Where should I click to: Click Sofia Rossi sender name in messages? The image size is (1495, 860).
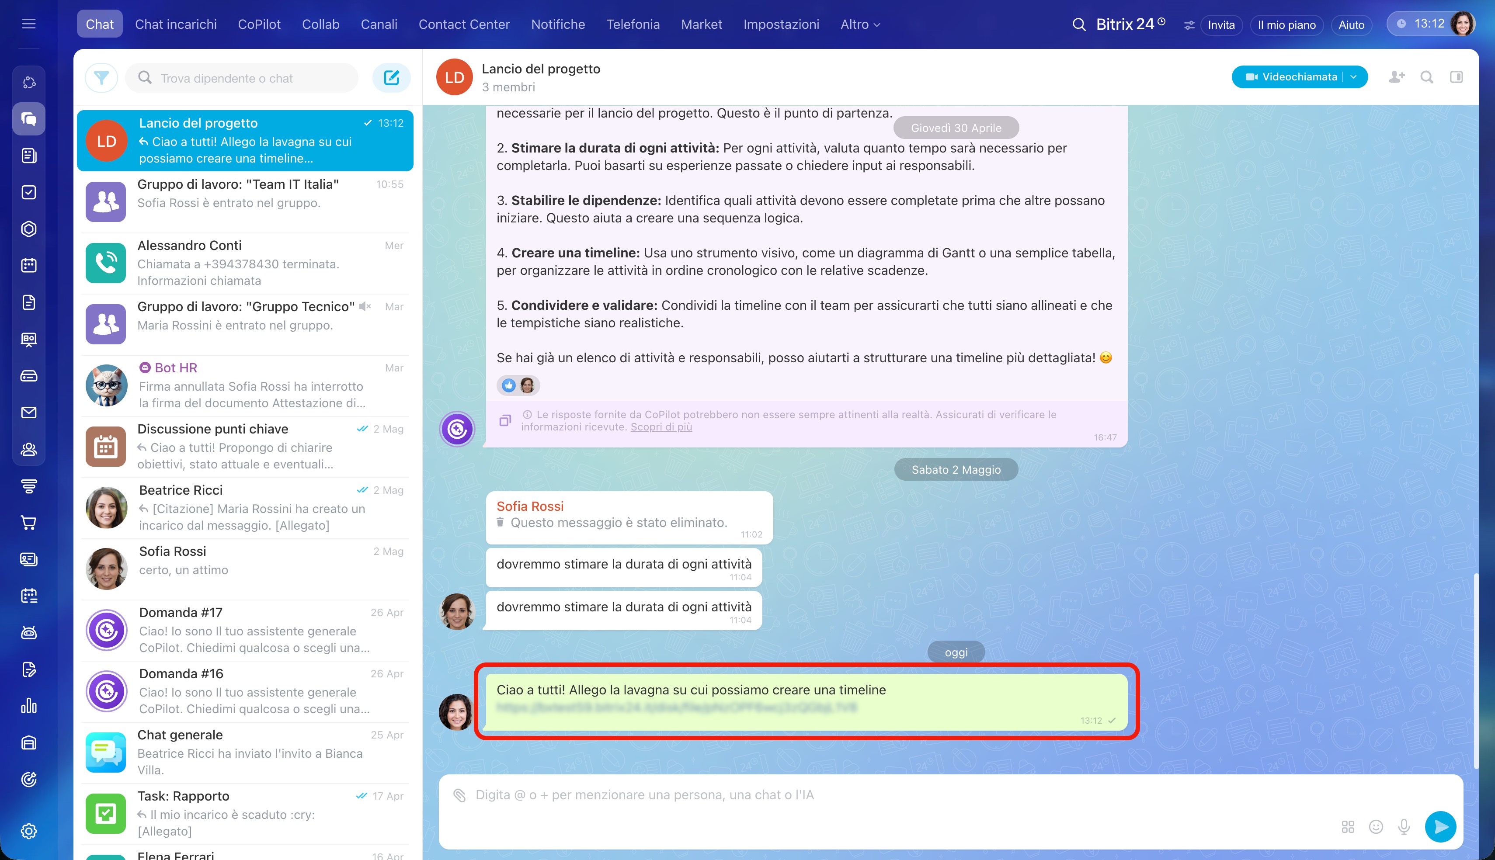[x=530, y=506]
